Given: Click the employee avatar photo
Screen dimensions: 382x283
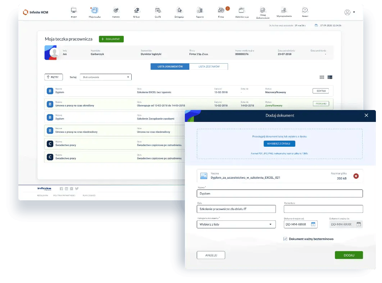Looking at the screenshot, I should [54, 53].
